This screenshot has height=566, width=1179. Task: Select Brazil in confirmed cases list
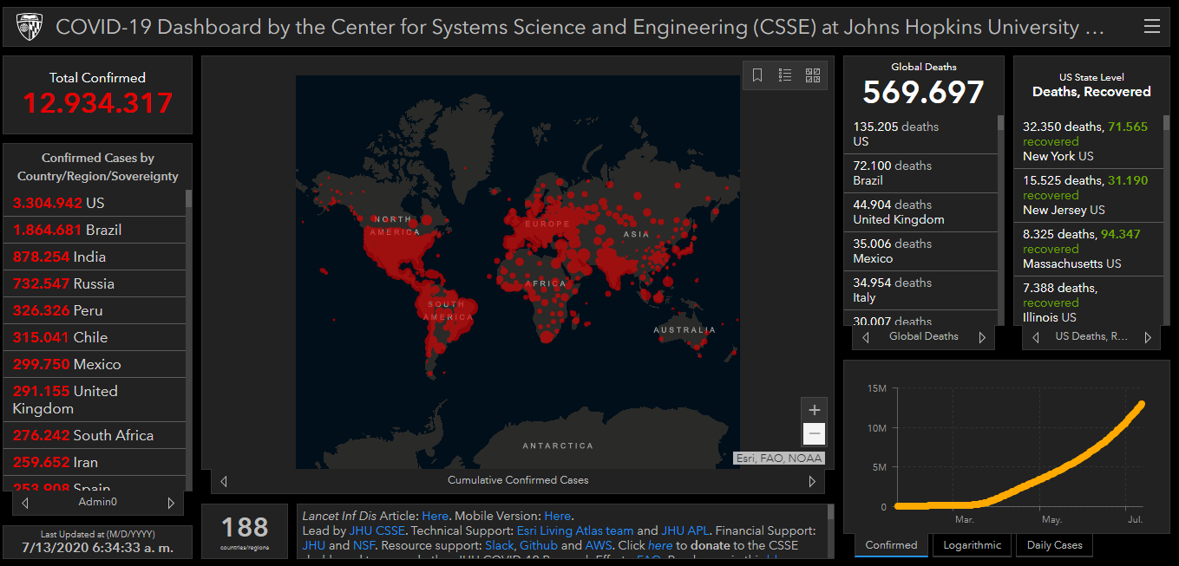pos(95,230)
